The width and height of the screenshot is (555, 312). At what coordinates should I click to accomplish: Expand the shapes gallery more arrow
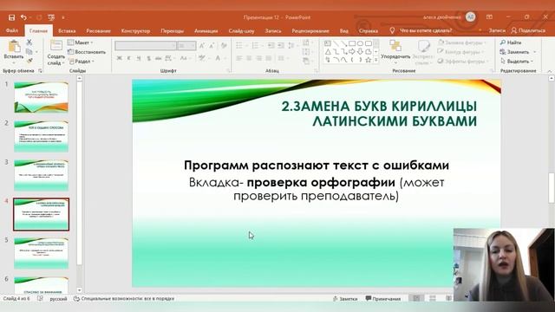pyautogui.click(x=375, y=61)
